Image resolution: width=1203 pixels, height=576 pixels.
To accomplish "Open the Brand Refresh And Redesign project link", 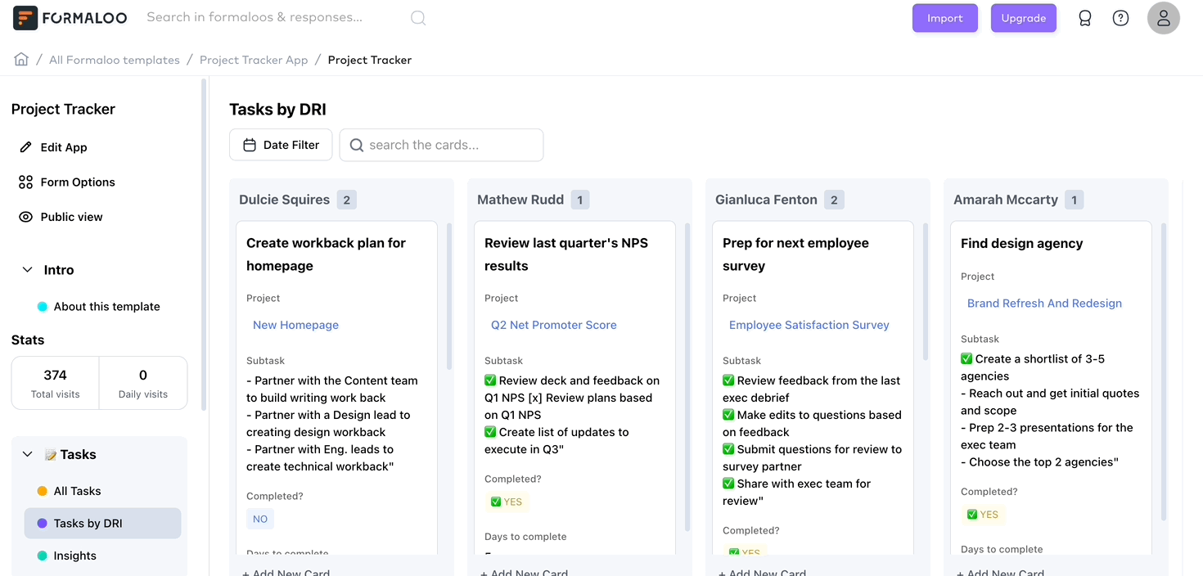I will point(1044,303).
